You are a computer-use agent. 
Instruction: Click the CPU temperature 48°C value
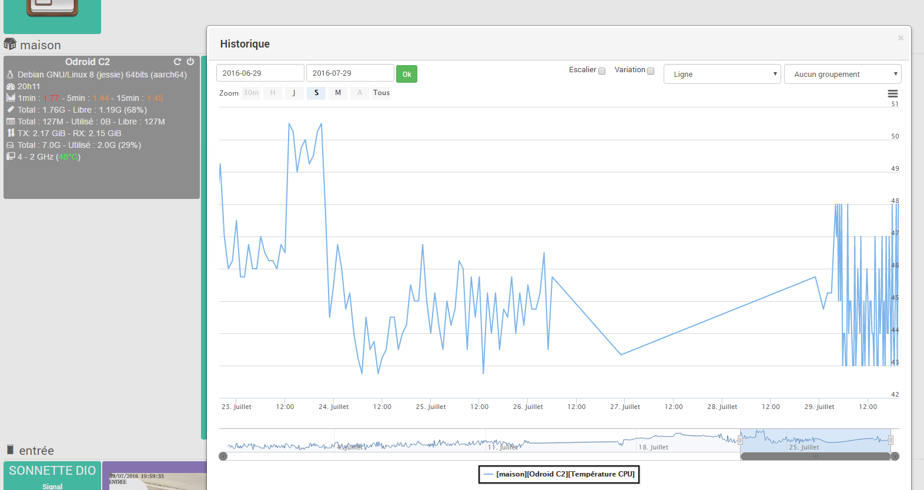click(x=69, y=157)
